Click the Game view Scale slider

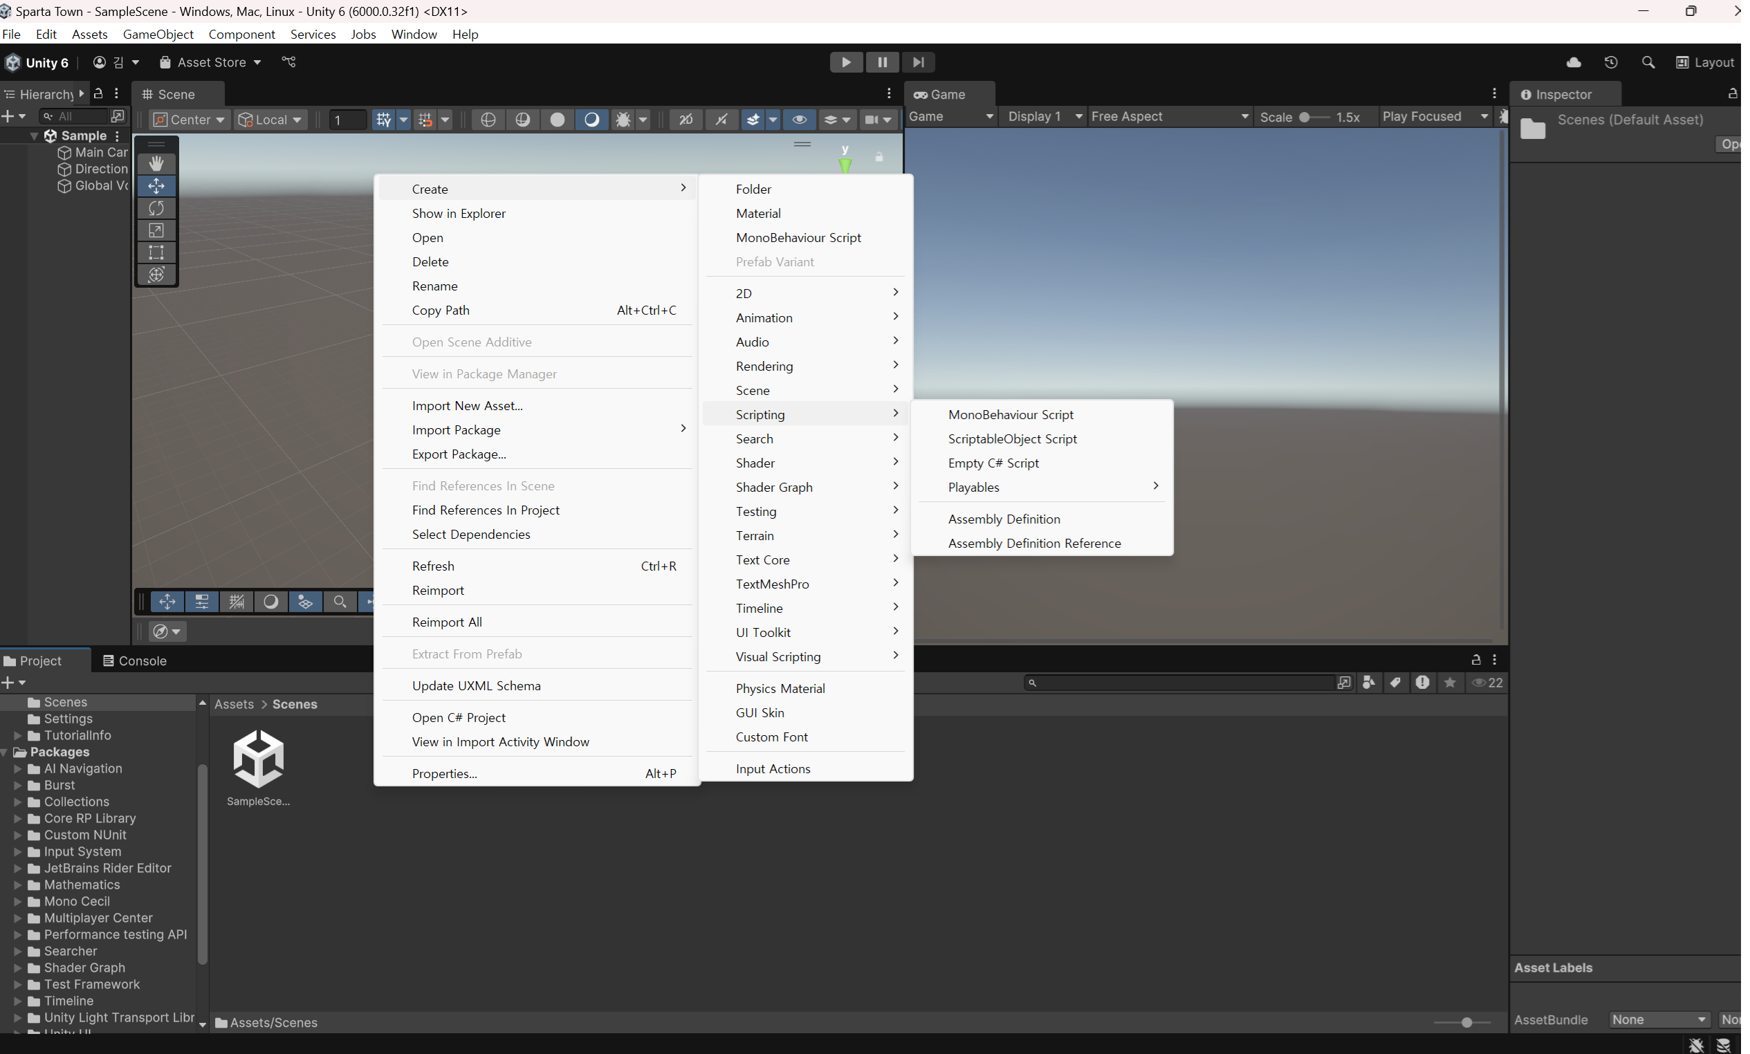tap(1314, 117)
